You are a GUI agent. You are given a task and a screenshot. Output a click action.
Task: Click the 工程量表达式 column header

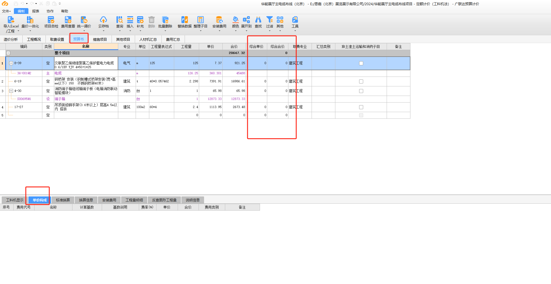point(161,47)
